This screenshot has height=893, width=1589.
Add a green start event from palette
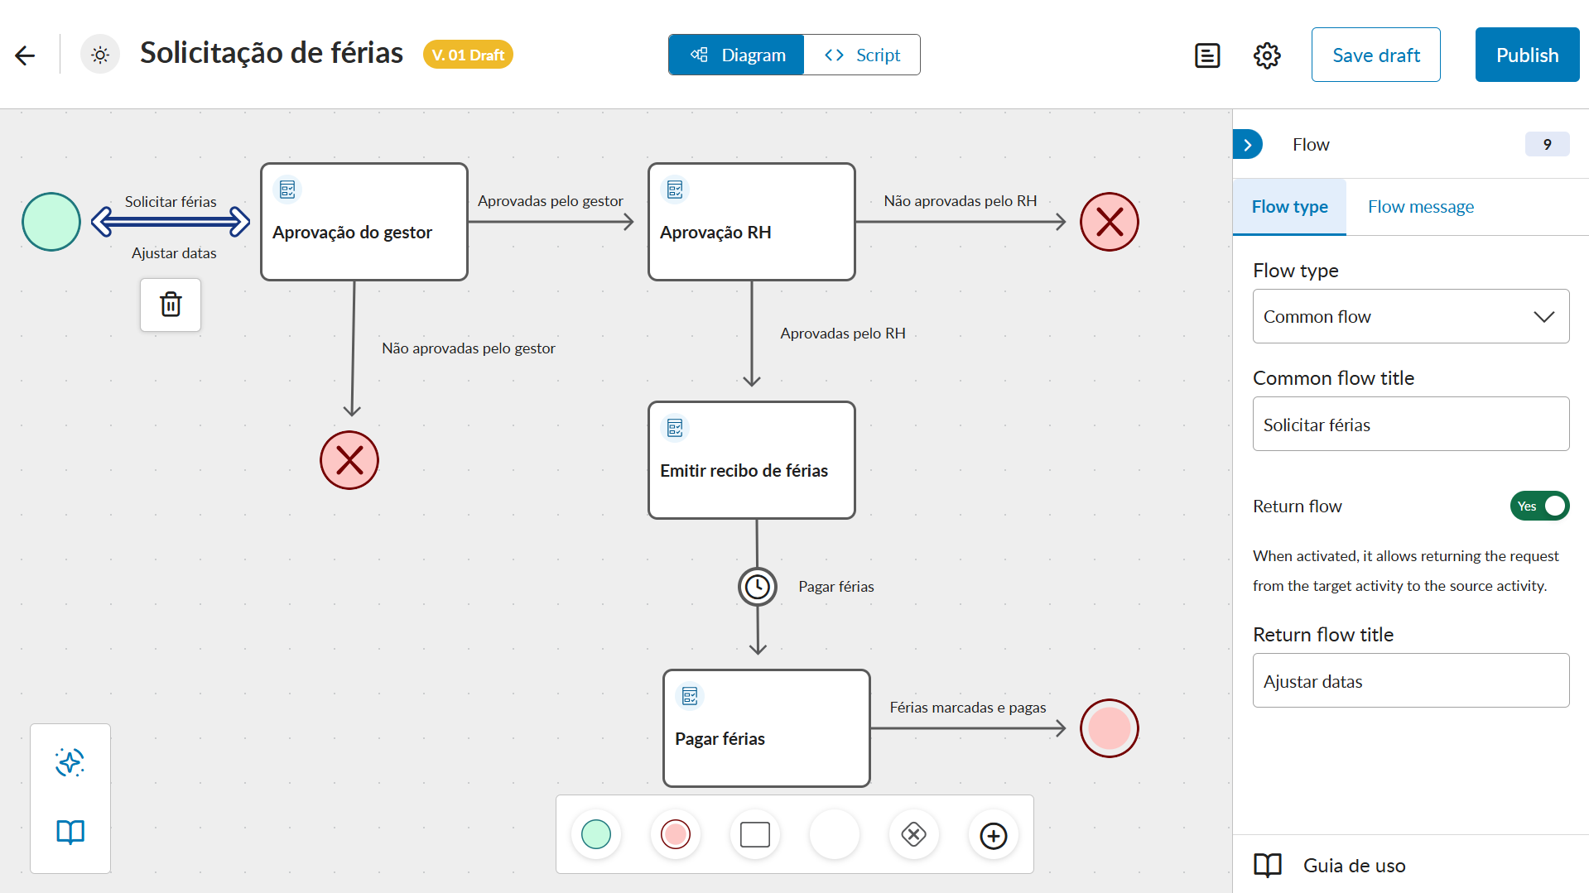click(596, 834)
